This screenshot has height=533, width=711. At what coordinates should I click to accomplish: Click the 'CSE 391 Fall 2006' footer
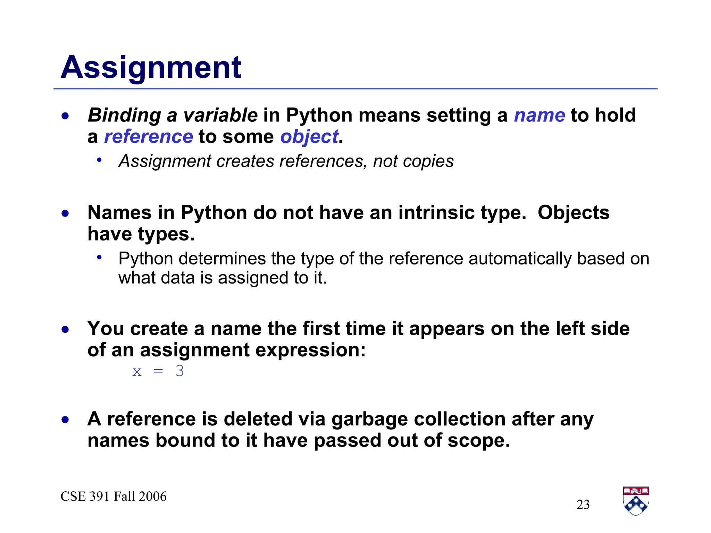(114, 497)
